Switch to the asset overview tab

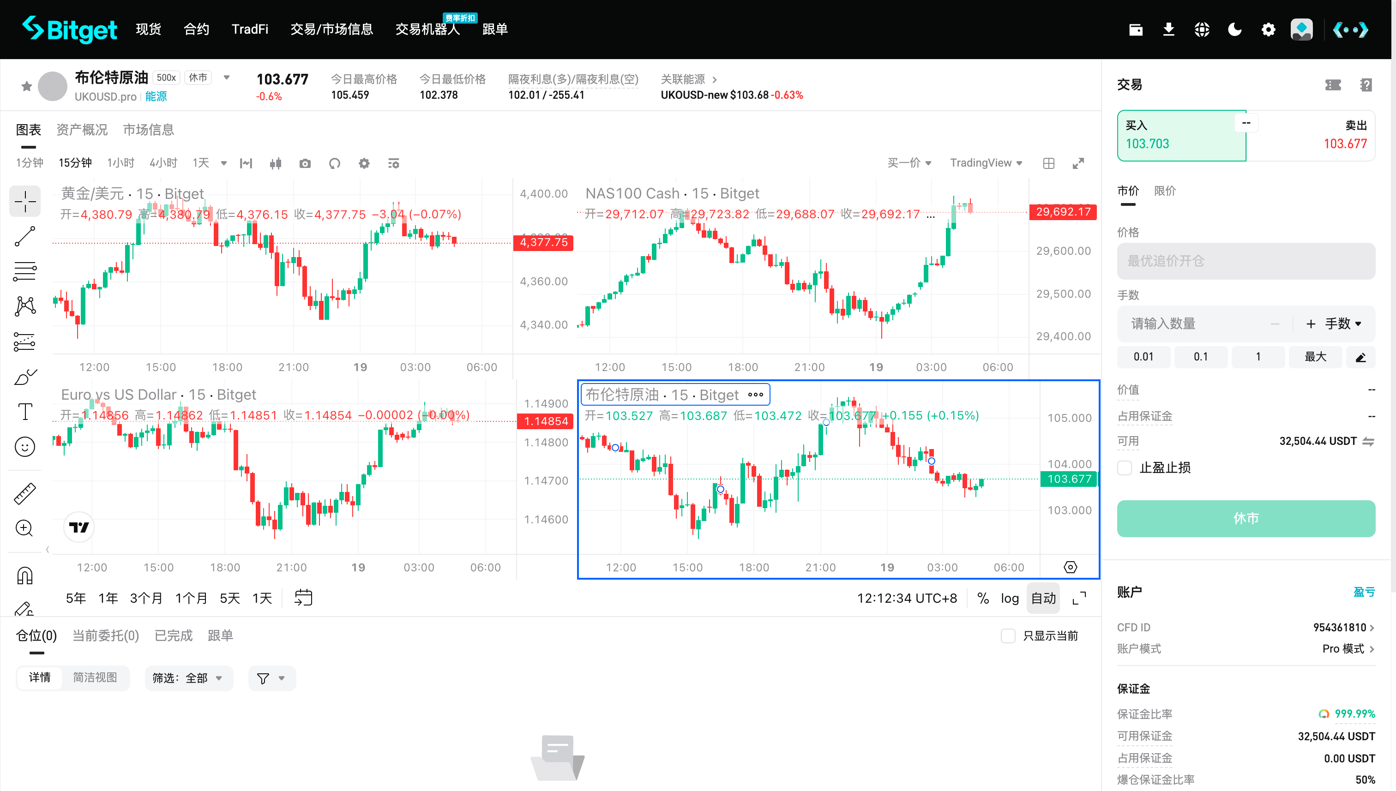click(x=82, y=130)
